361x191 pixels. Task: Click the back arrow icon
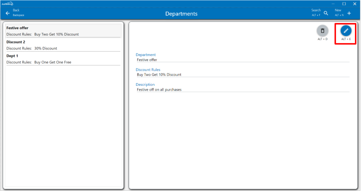click(x=8, y=13)
